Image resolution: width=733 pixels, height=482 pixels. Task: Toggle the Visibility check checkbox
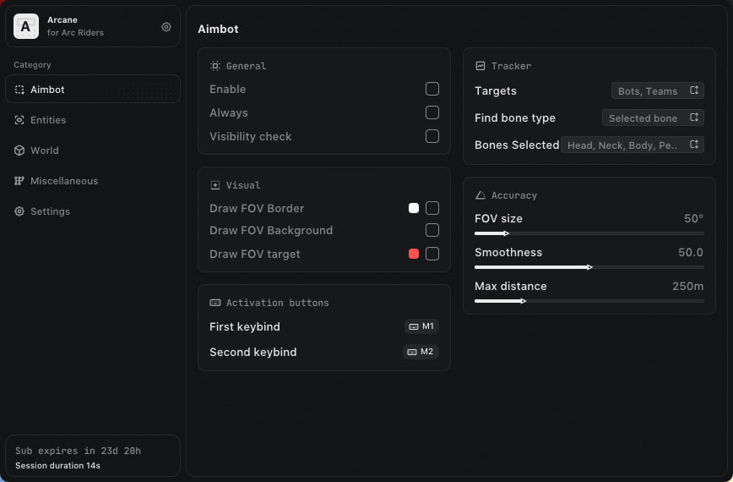tap(432, 136)
